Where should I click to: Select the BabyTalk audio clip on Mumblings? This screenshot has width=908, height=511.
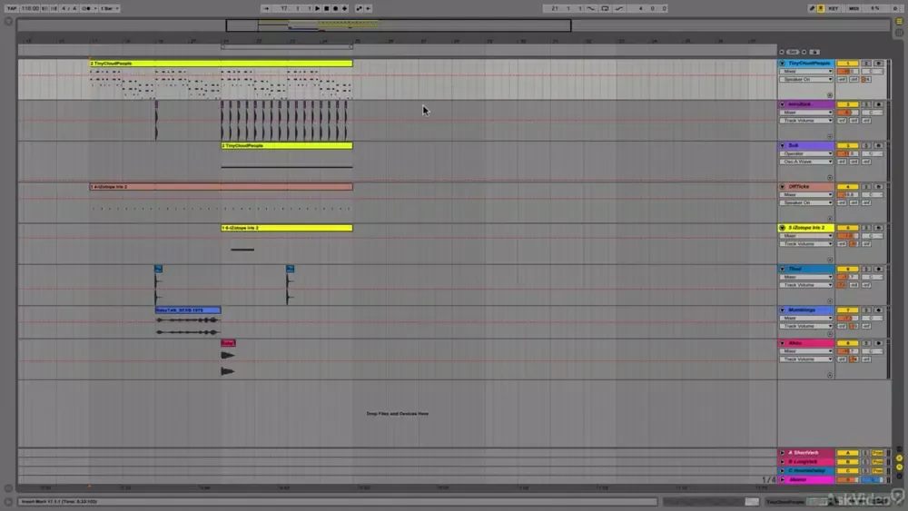188,310
